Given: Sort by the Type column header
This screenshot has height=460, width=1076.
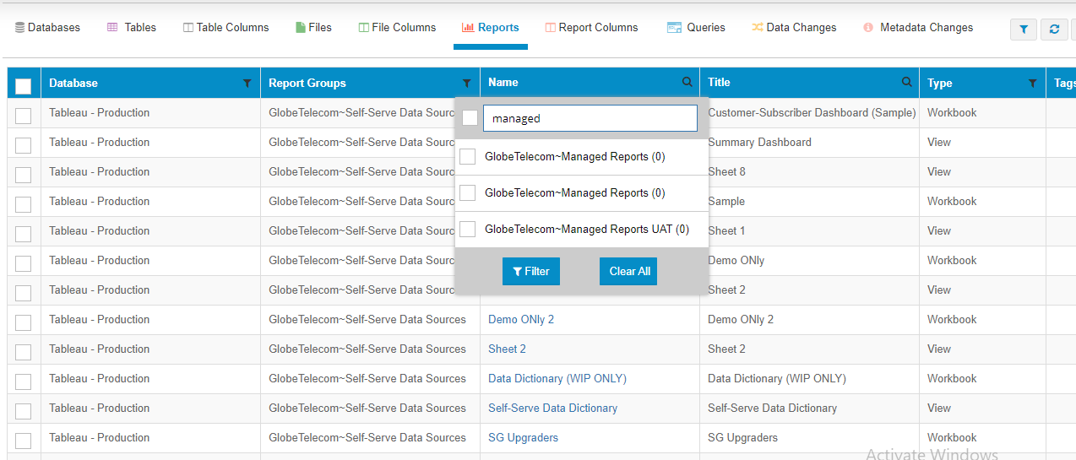Looking at the screenshot, I should (x=940, y=83).
